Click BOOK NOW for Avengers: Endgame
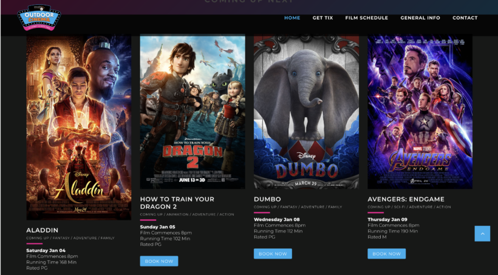This screenshot has height=275, width=498. pos(386,253)
